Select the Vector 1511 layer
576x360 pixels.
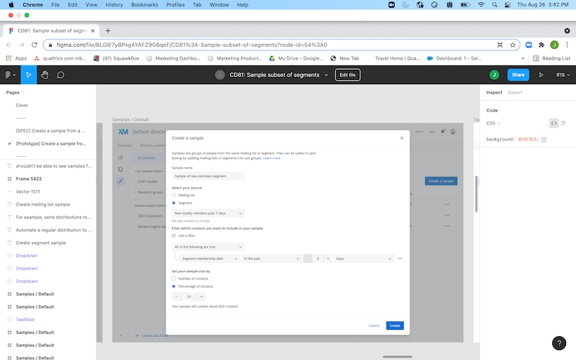coord(28,192)
